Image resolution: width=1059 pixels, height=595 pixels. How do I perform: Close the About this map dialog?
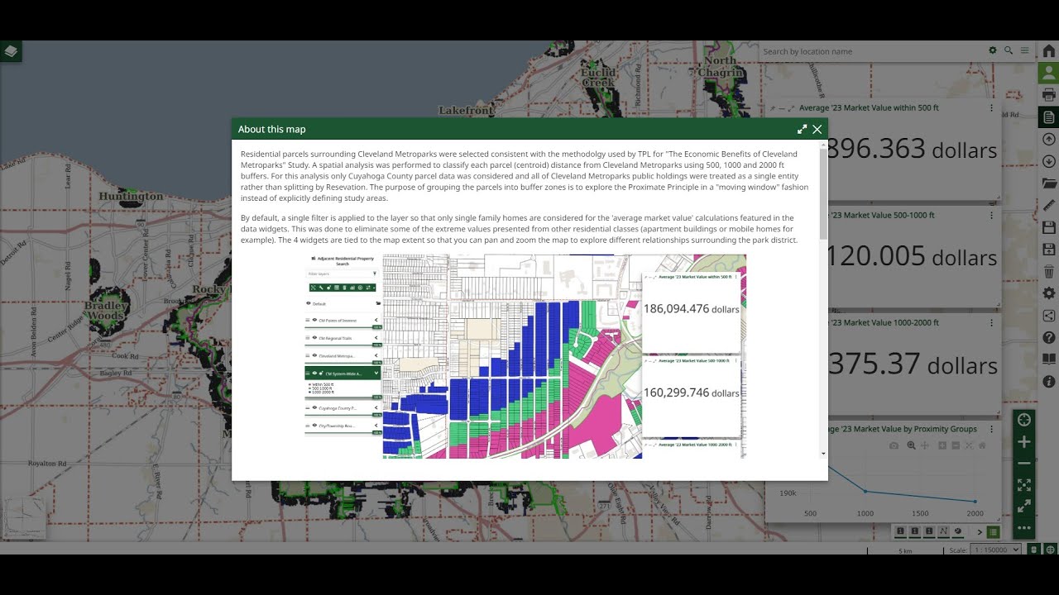pos(817,129)
